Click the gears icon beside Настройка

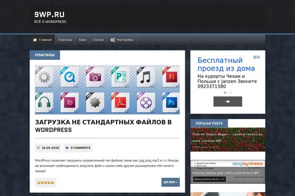pyautogui.click(x=113, y=40)
